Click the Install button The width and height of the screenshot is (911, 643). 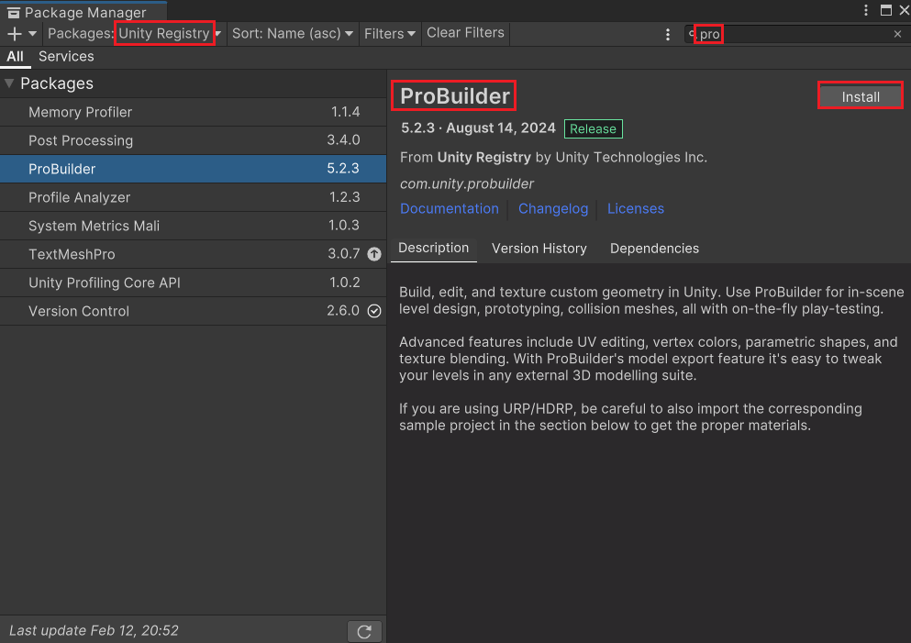pos(861,97)
